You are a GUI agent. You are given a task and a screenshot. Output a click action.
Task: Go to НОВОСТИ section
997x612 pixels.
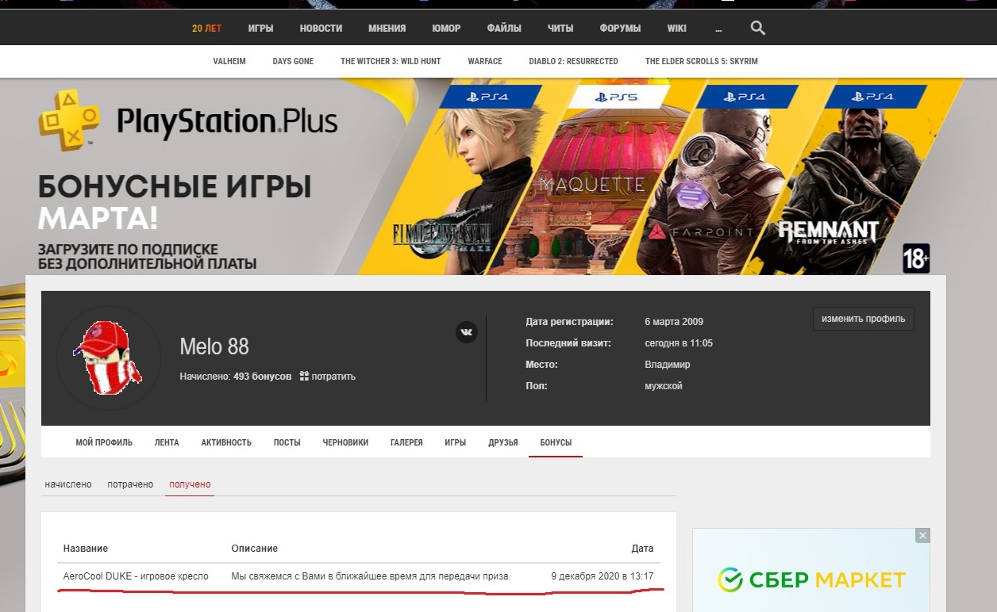(321, 29)
